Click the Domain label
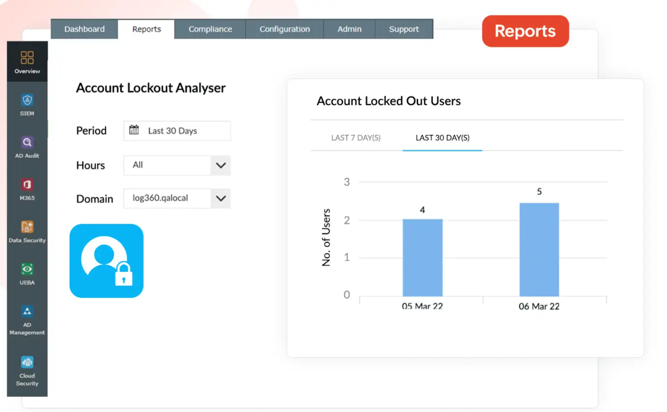Image resolution: width=667 pixels, height=412 pixels. point(95,199)
